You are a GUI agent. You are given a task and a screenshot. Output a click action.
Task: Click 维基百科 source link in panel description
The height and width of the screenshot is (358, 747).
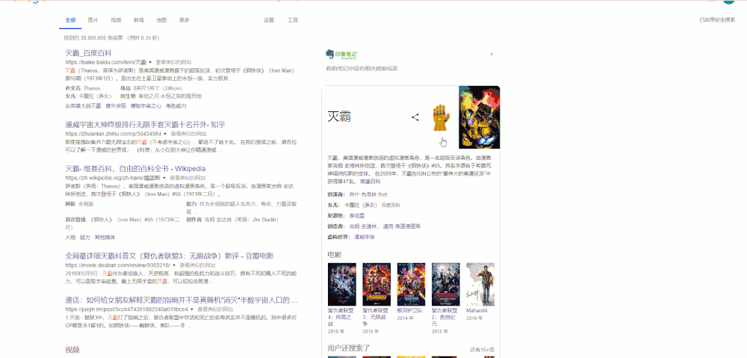pyautogui.click(x=371, y=182)
